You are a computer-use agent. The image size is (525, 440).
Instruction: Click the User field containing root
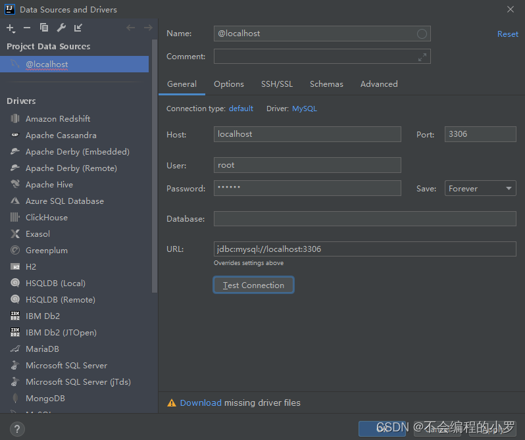coord(307,165)
